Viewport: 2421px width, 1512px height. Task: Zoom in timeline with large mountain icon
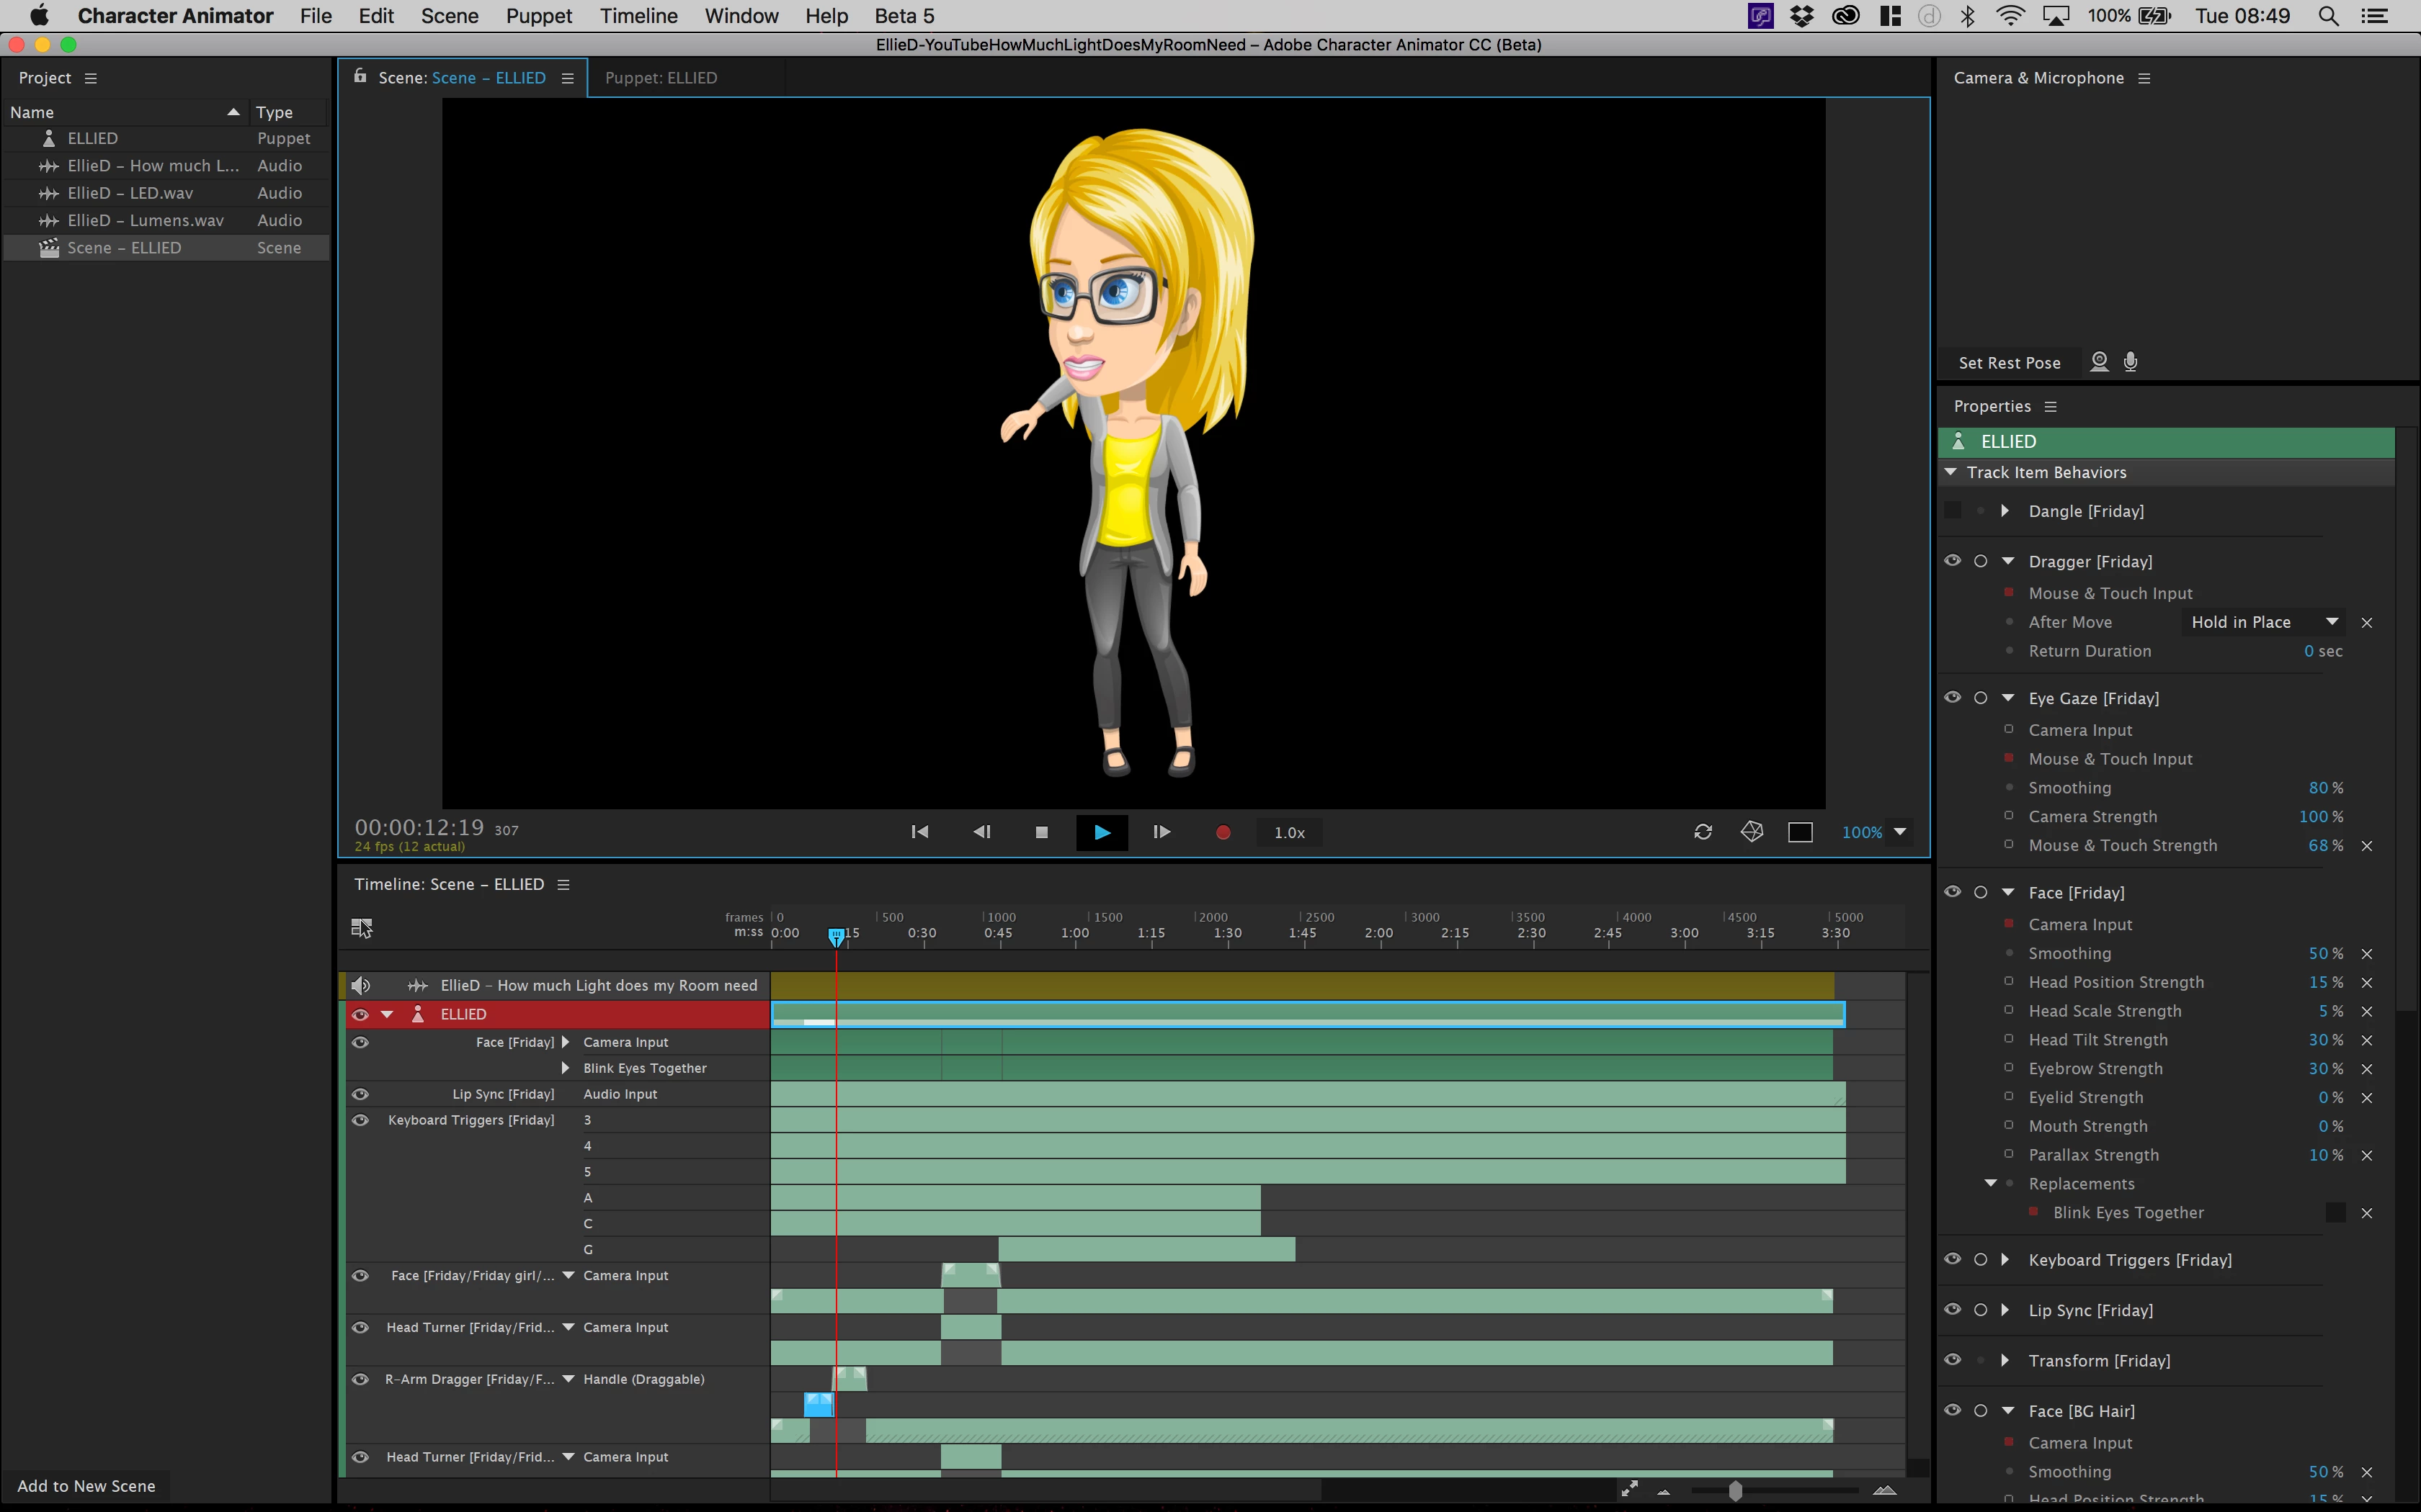pyautogui.click(x=1885, y=1490)
